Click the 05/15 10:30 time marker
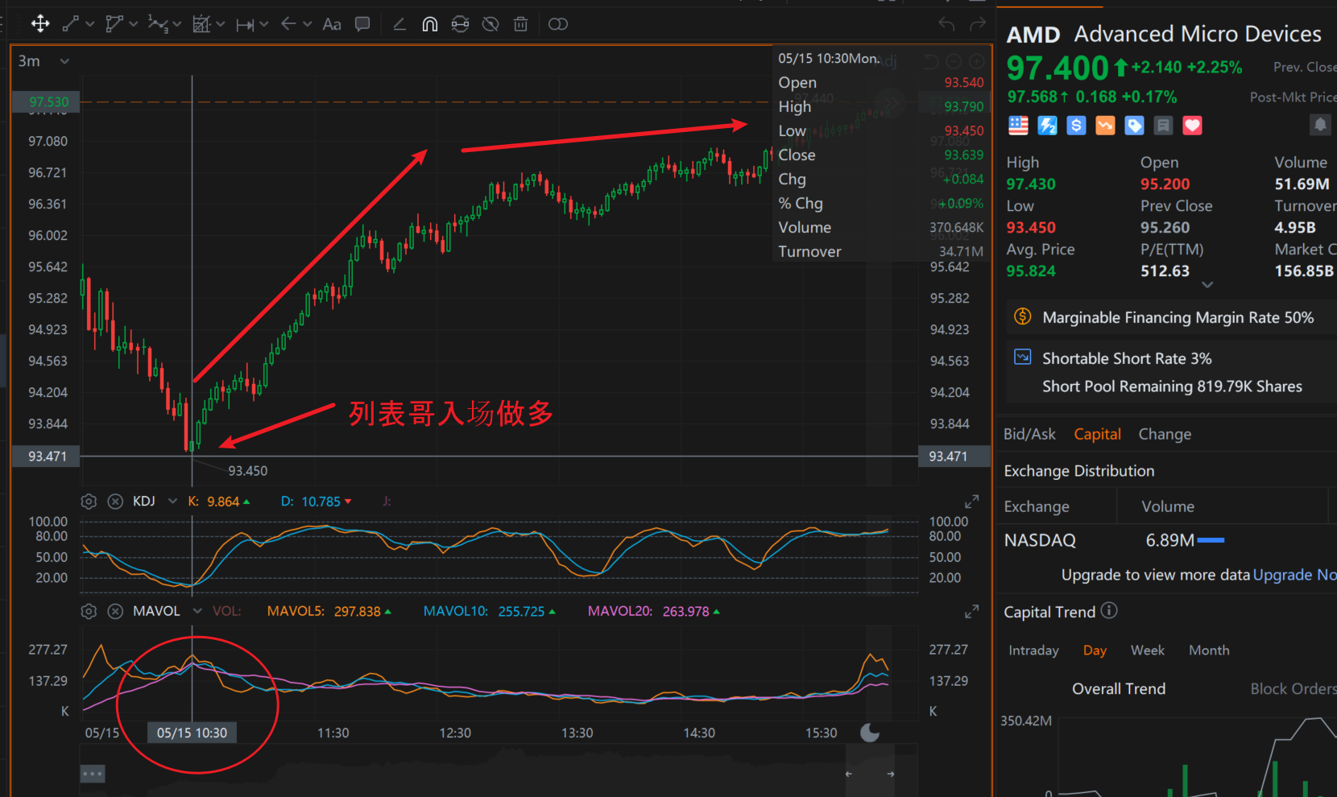 click(192, 733)
